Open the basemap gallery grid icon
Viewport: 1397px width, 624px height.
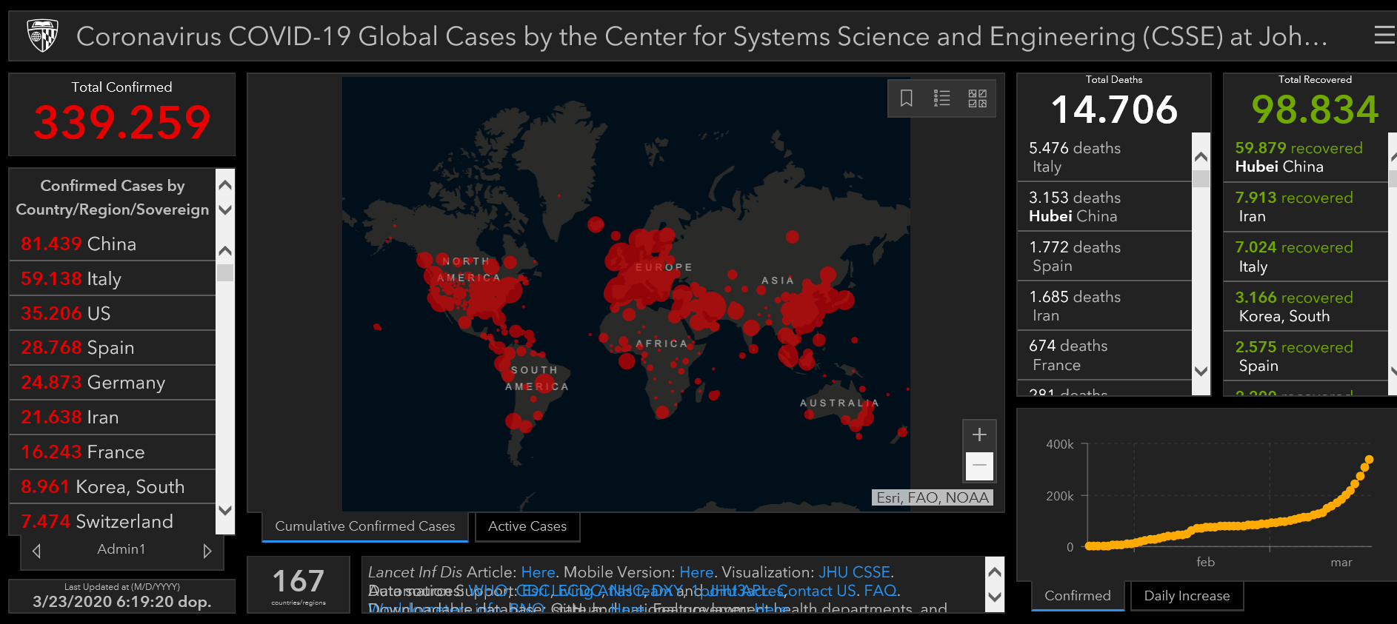[x=978, y=98]
